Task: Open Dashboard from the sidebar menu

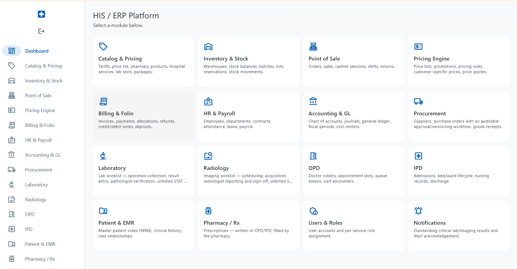Action: point(37,51)
